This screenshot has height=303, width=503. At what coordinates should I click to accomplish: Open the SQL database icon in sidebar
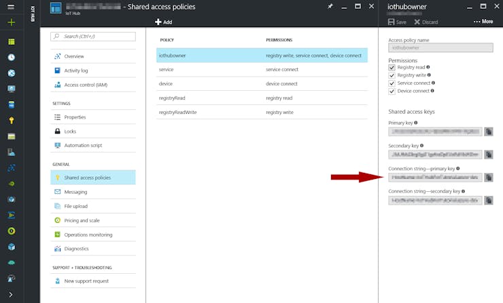click(12, 104)
